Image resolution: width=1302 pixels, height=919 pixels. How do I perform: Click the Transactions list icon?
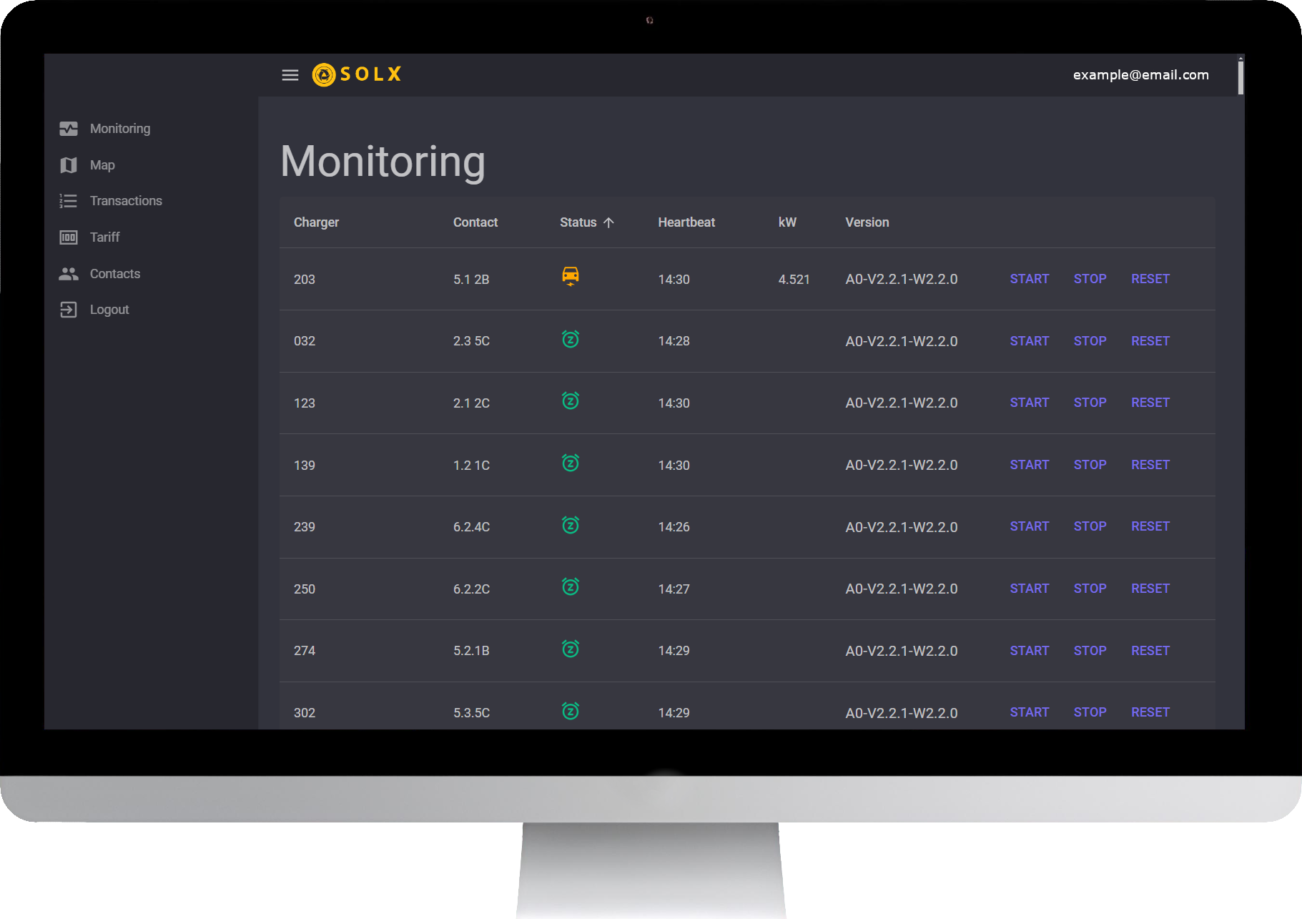(69, 201)
